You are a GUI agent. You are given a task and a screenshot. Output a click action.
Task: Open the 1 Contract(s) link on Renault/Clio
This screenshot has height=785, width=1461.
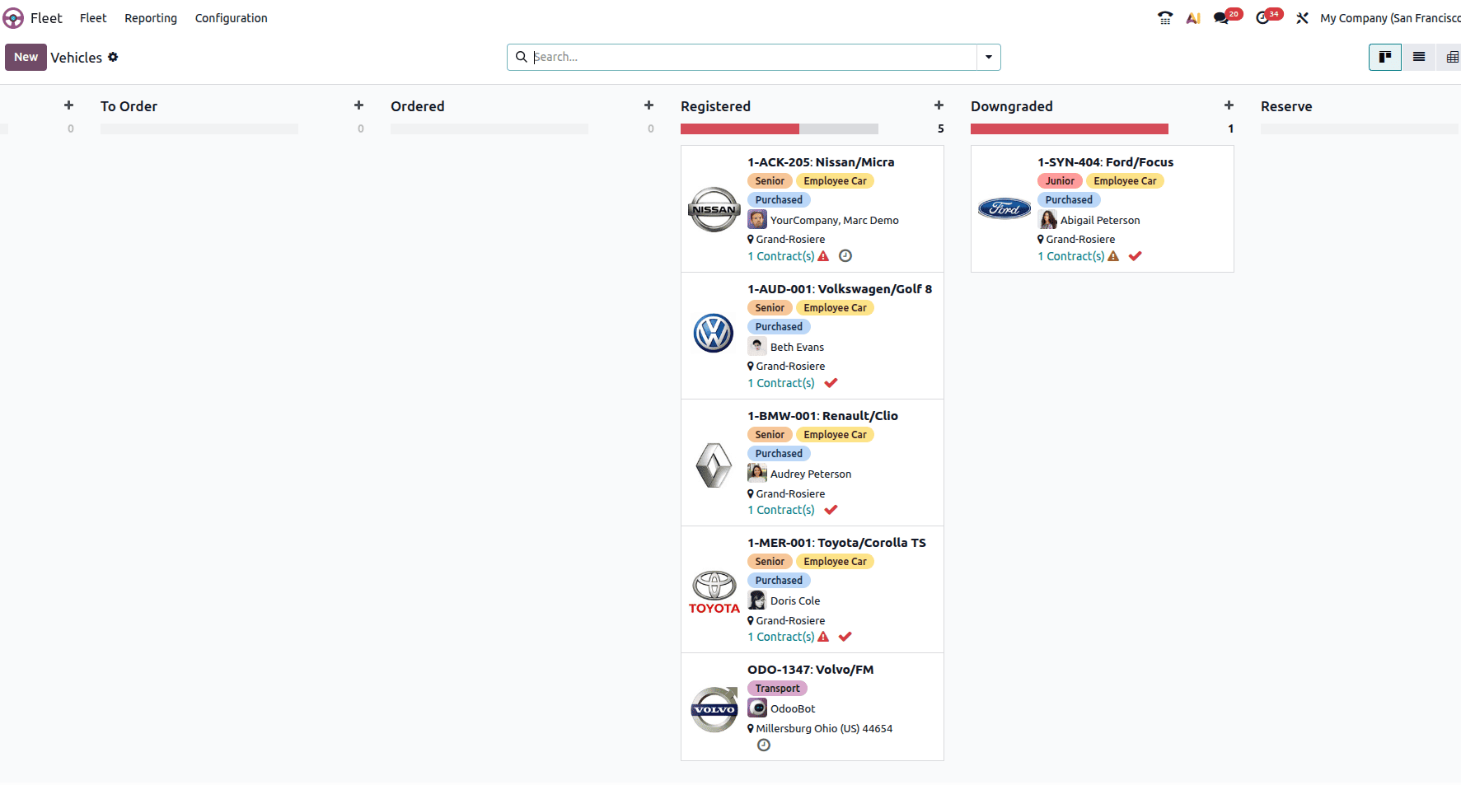point(781,510)
